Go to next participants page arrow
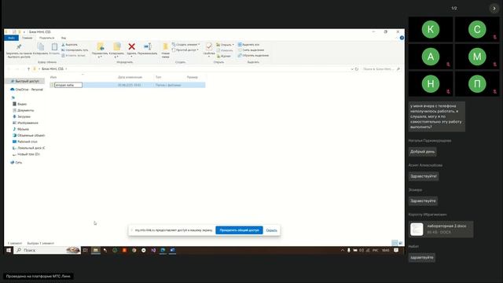Image resolution: width=503 pixels, height=283 pixels. point(494,9)
